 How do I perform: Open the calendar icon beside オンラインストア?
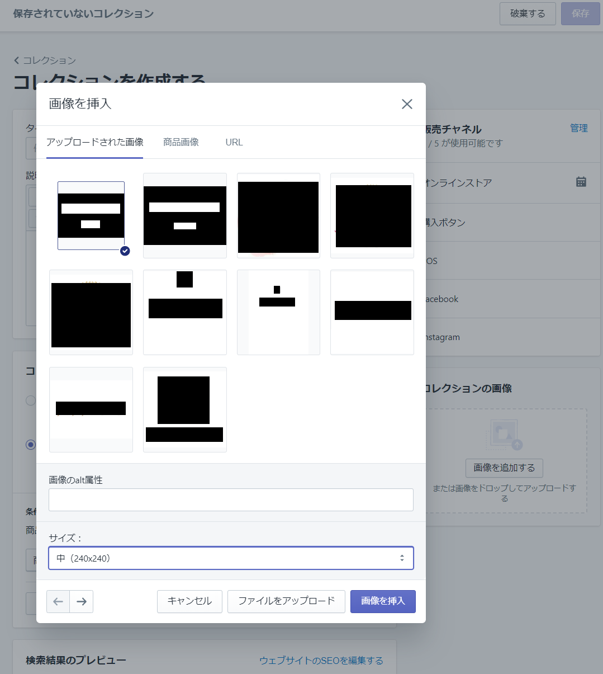pyautogui.click(x=581, y=182)
